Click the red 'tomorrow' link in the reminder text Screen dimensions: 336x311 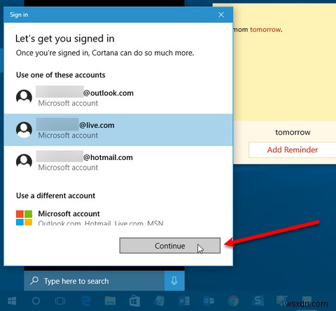(265, 29)
